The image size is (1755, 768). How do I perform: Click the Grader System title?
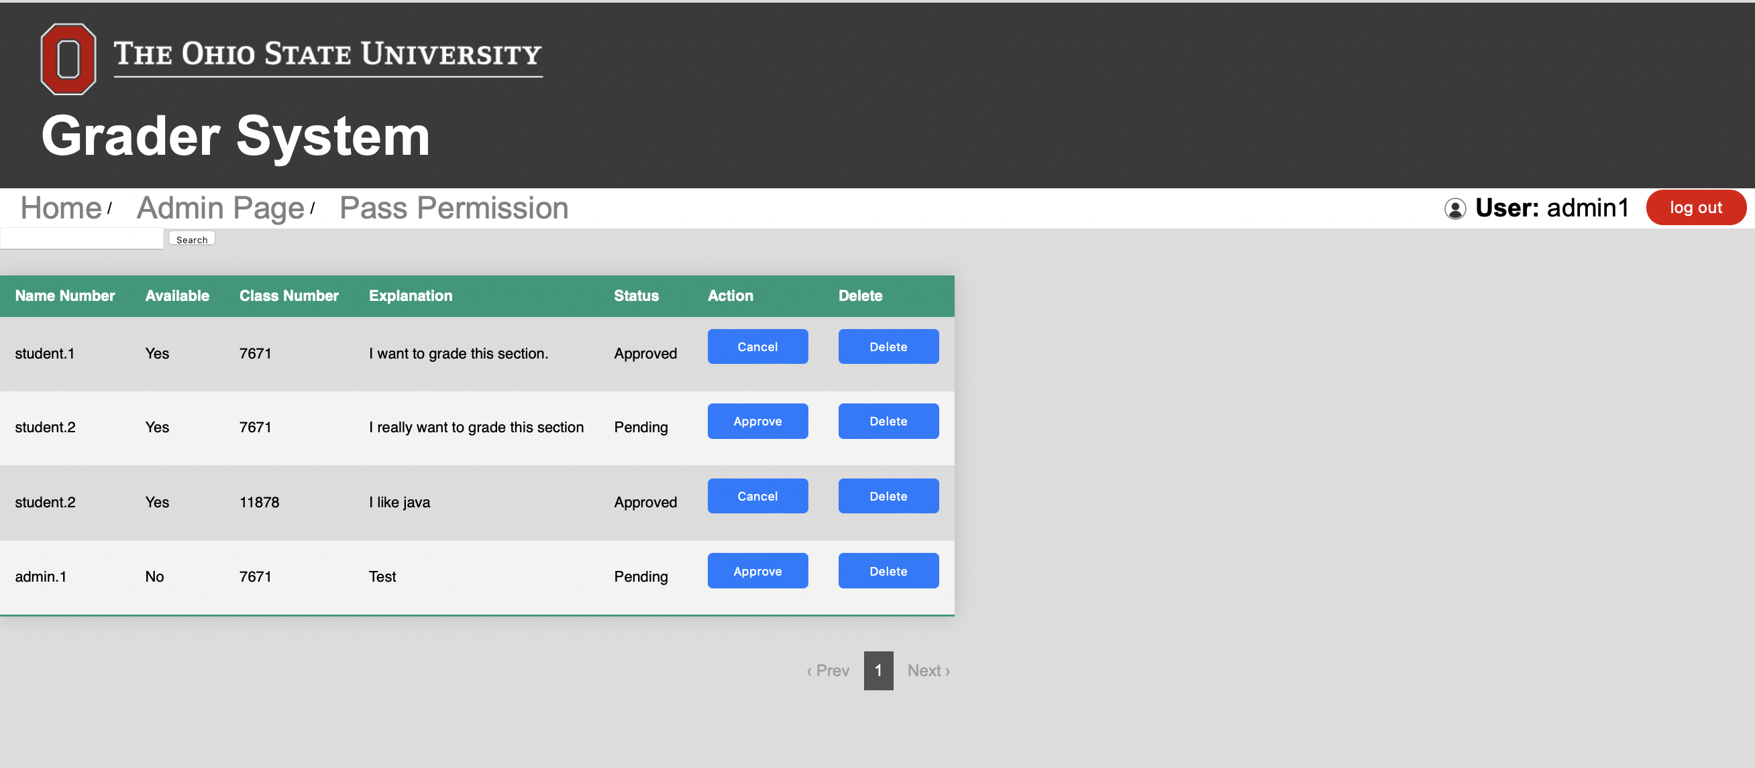pos(235,136)
